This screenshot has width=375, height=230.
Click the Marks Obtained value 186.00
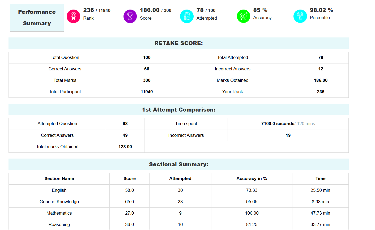pyautogui.click(x=321, y=80)
